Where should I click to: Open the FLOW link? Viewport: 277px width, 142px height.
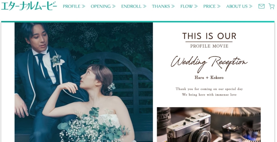(x=187, y=6)
